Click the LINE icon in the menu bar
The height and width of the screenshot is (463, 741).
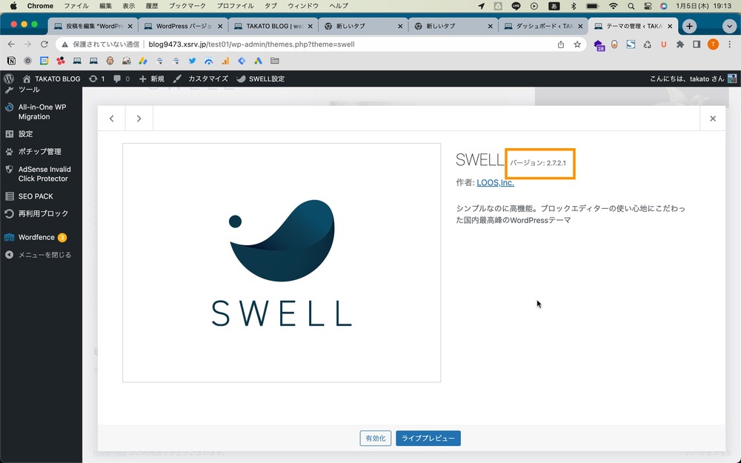coord(516,6)
